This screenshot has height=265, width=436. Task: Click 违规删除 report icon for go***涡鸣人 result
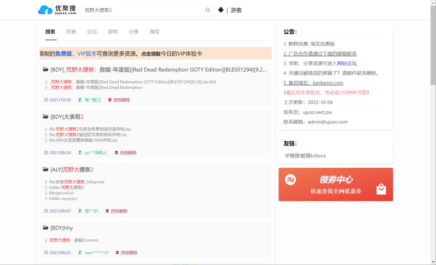point(117,152)
